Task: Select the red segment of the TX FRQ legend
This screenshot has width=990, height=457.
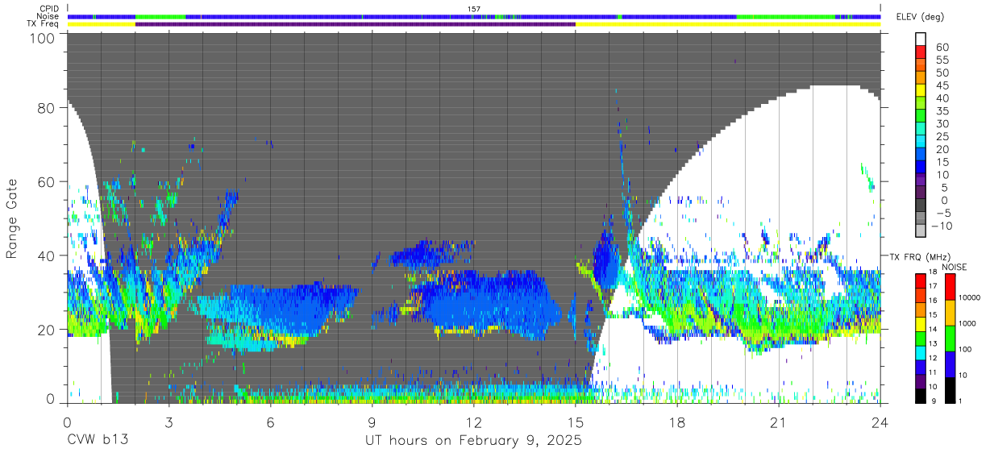Action: (921, 280)
